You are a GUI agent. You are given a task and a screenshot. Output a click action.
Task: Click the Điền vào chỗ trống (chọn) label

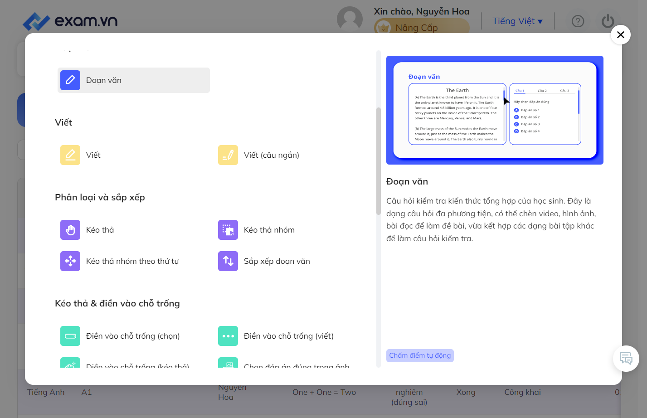pos(133,336)
